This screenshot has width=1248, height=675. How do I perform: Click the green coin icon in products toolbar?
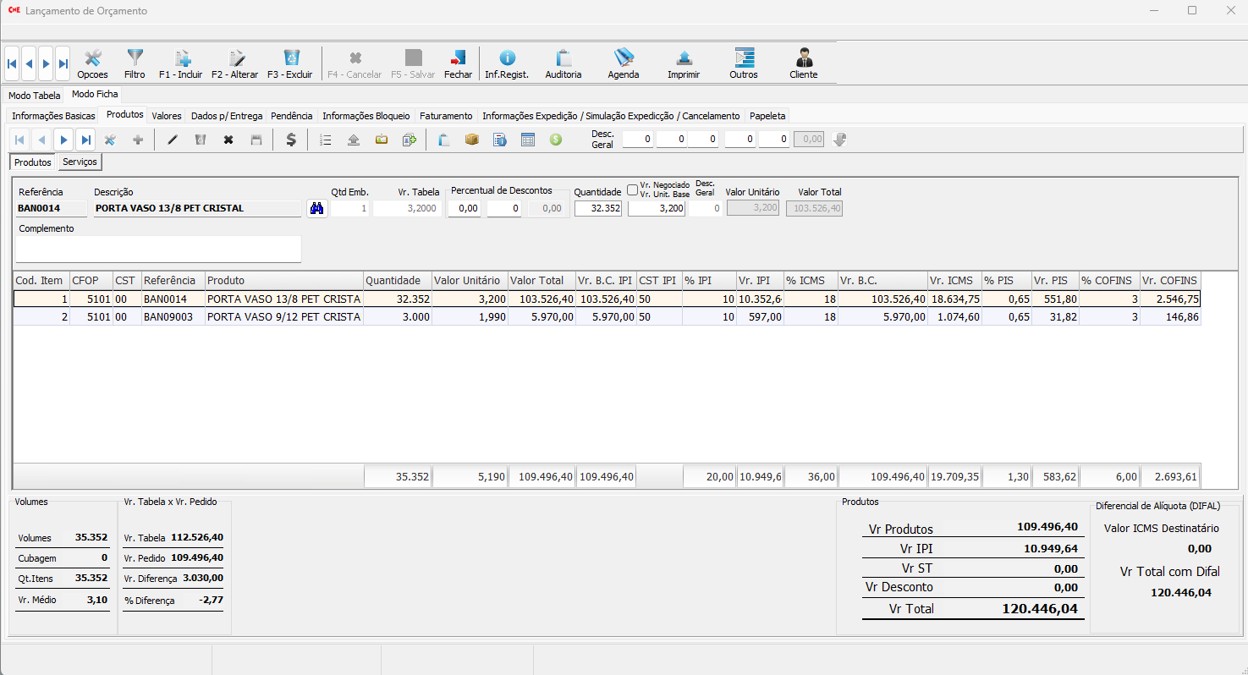[x=555, y=140]
